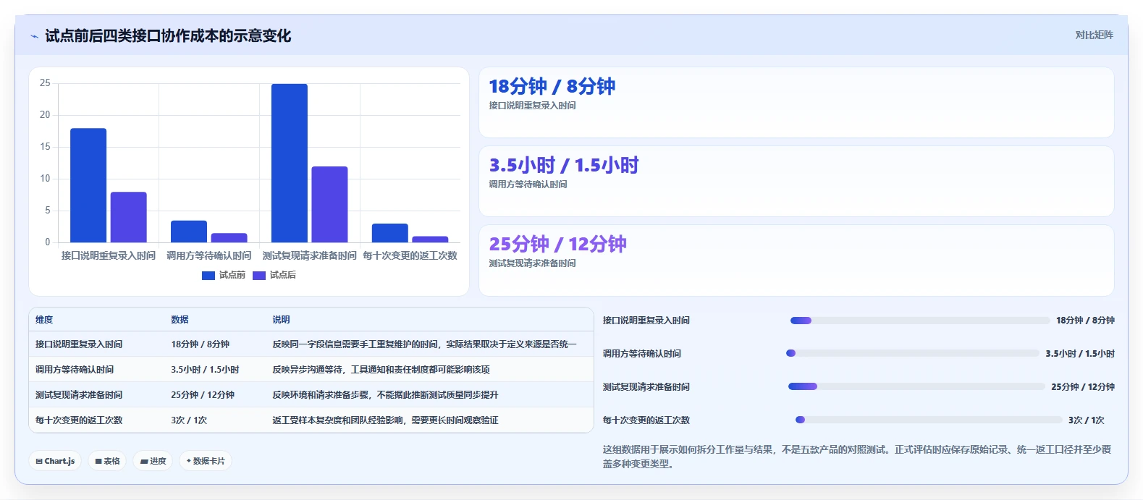Click the progress bar for 调用方等待确认时间
This screenshot has height=500, width=1143.
[913, 353]
